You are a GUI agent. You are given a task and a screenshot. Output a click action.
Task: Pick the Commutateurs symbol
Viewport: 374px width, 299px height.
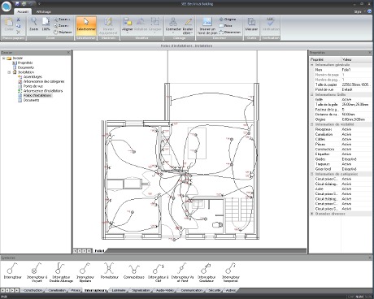134,271
